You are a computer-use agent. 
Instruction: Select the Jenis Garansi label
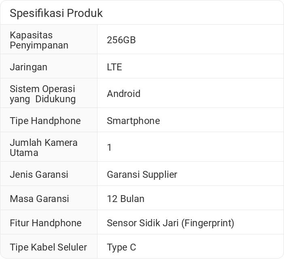(x=39, y=175)
